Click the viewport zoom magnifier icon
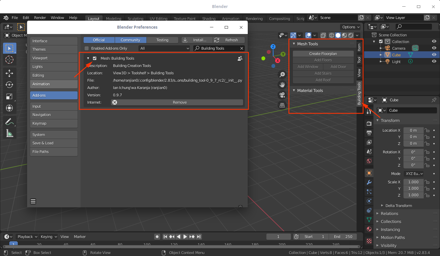The height and width of the screenshot is (256, 440). (x=282, y=74)
